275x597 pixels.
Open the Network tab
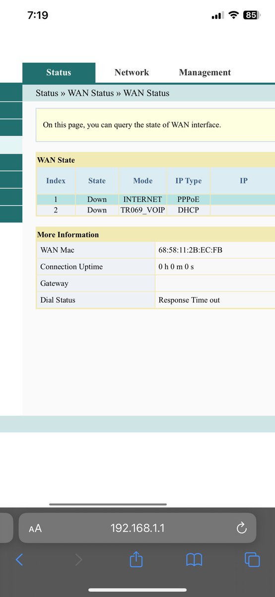(132, 73)
